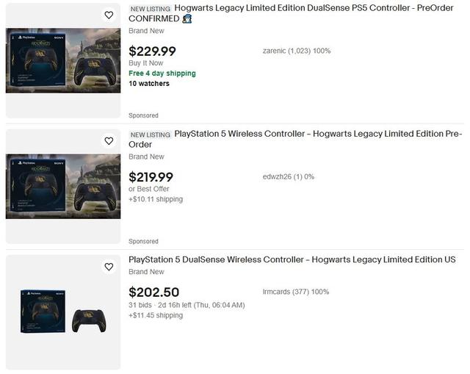Image resolution: width=470 pixels, height=374 pixels.
Task: Click the $229.99 price
Action: 152,51
